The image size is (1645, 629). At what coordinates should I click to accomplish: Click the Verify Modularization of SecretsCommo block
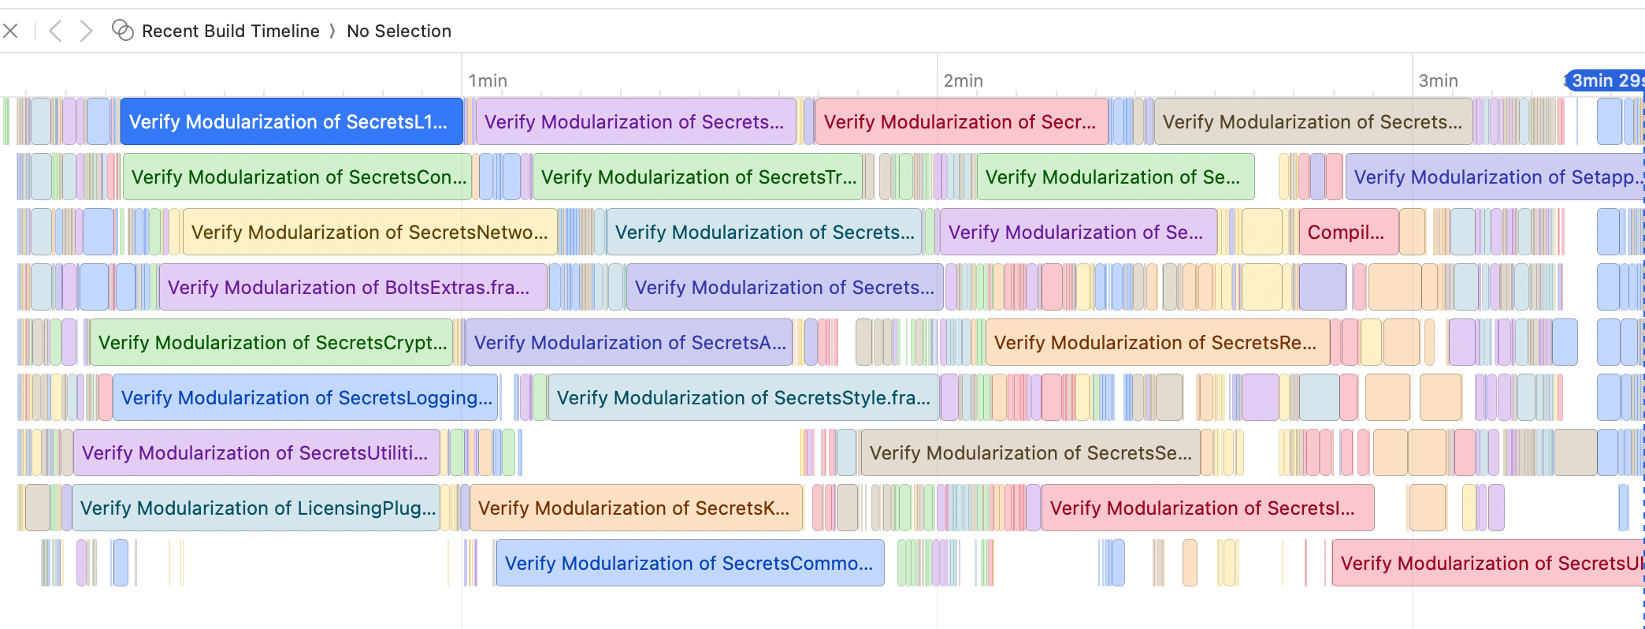coord(689,563)
